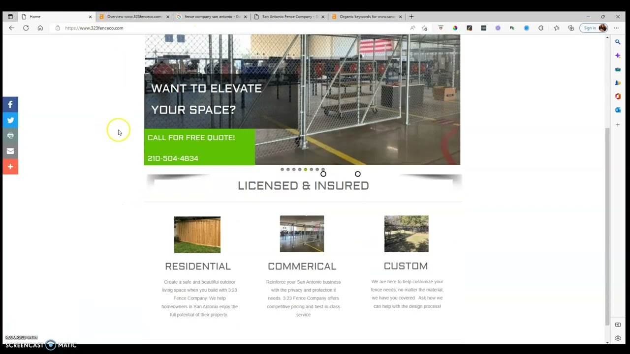Screen dimensions: 630x354
Task: Open the Extensions puzzle piece icon
Action: (541, 28)
